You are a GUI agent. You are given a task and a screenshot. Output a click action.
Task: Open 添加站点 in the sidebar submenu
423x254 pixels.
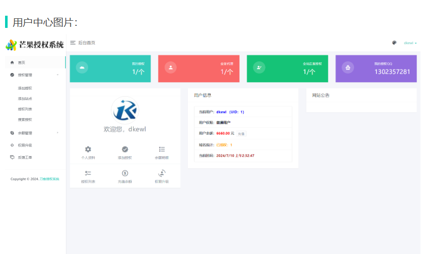tap(25, 98)
